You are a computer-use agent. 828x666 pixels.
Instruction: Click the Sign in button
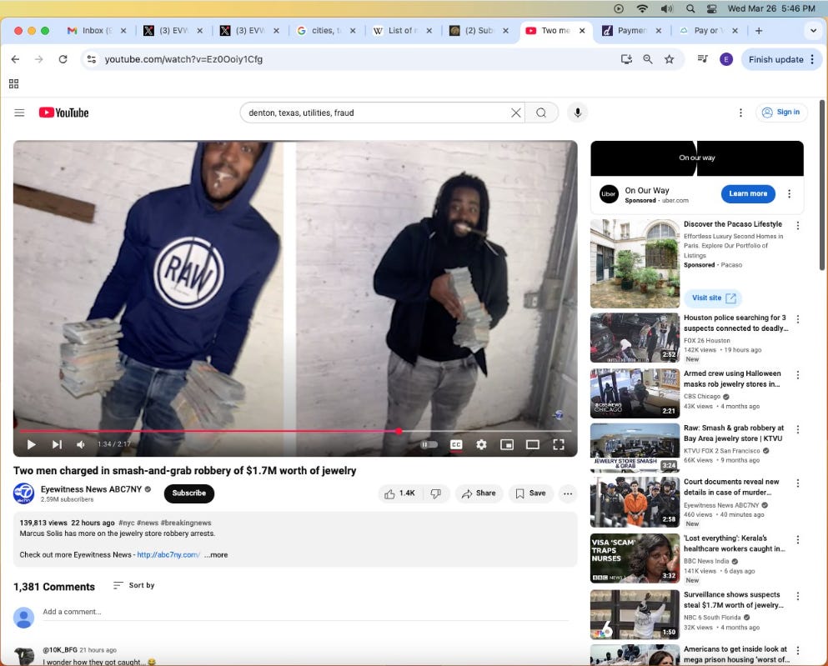click(781, 112)
